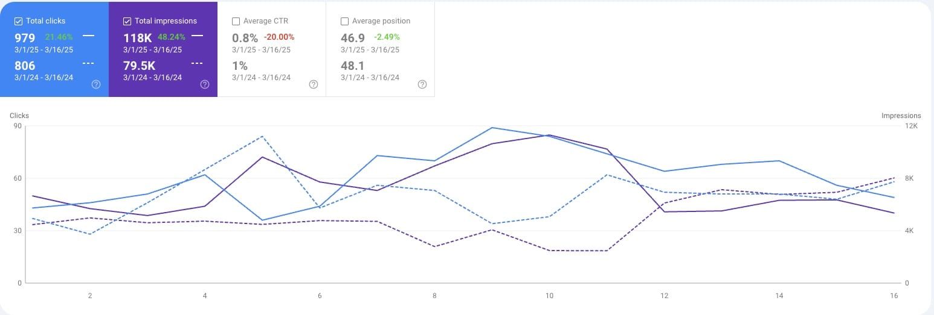The height and width of the screenshot is (315, 934).
Task: Click solid line legend beside 118K impressions
Action: [197, 36]
